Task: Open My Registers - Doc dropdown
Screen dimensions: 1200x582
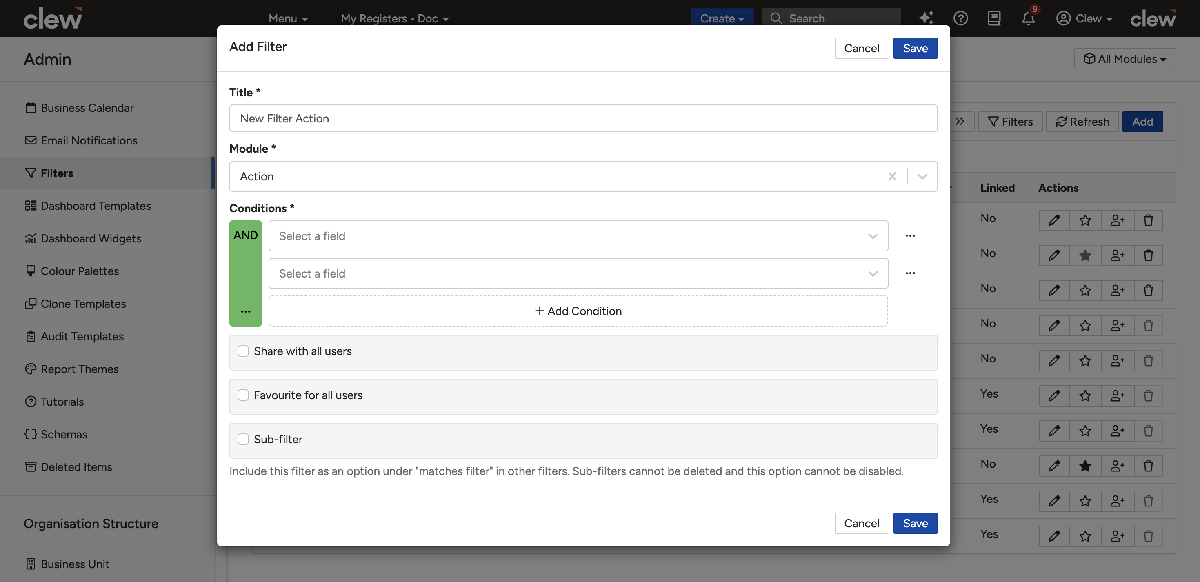Action: (394, 18)
